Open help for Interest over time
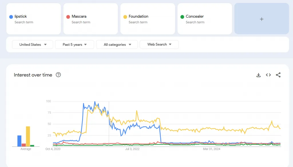This screenshot has width=293, height=167. point(58,75)
